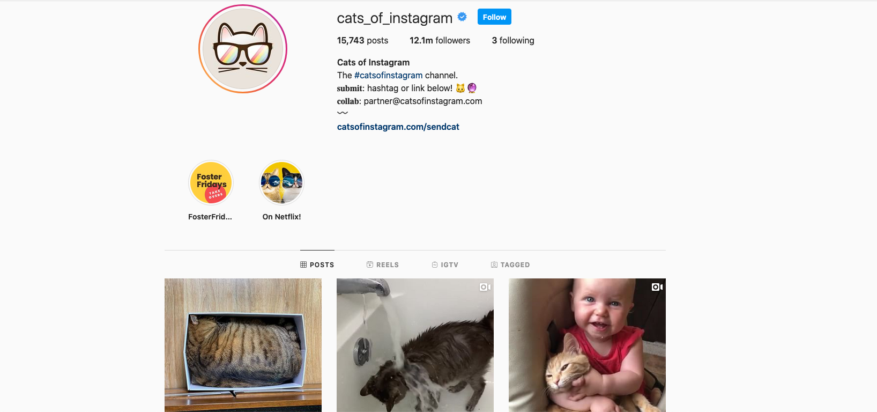
Task: Follow the cats_of_instagram account
Action: tap(494, 17)
